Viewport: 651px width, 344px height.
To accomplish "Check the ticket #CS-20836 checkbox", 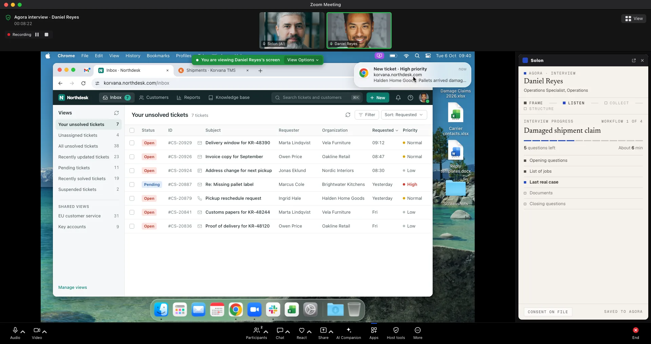I will point(132,226).
